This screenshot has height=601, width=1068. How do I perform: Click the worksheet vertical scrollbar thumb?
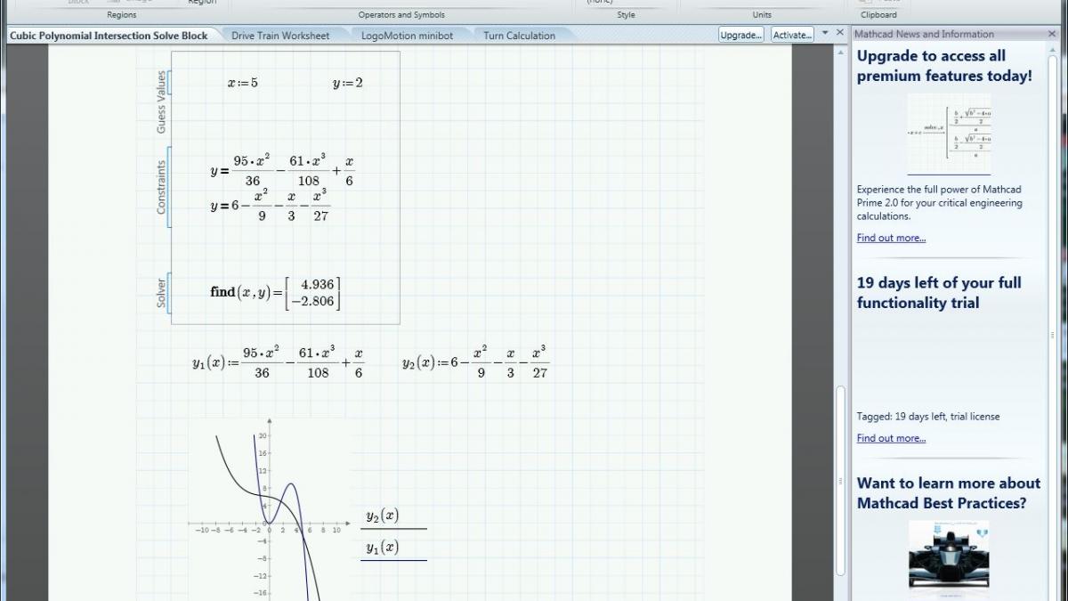pos(840,481)
